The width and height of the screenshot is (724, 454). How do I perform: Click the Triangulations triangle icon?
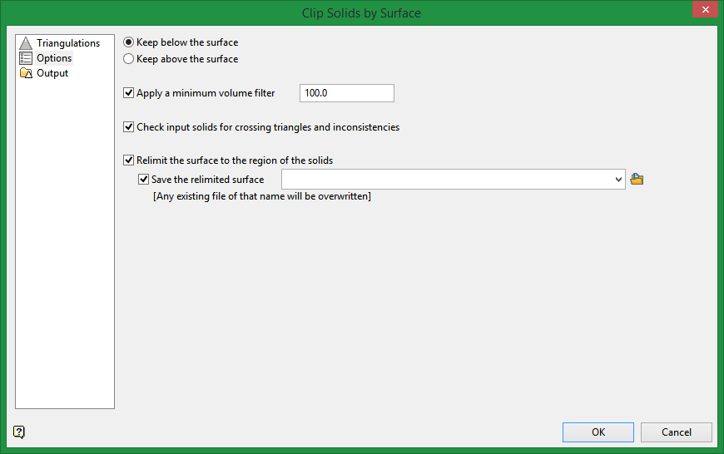tap(26, 43)
